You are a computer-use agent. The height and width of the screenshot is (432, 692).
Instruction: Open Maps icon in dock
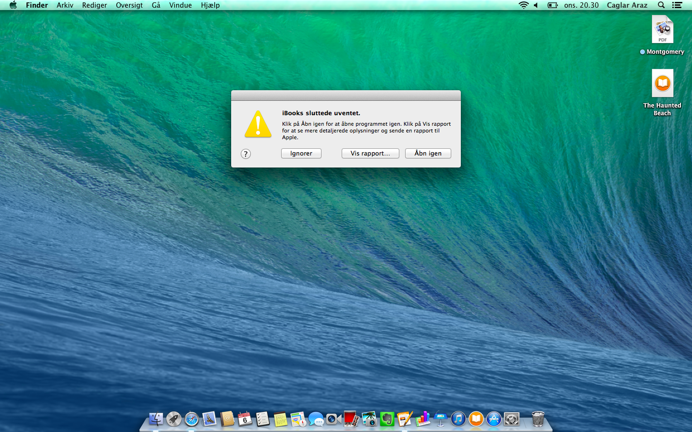coord(298,419)
